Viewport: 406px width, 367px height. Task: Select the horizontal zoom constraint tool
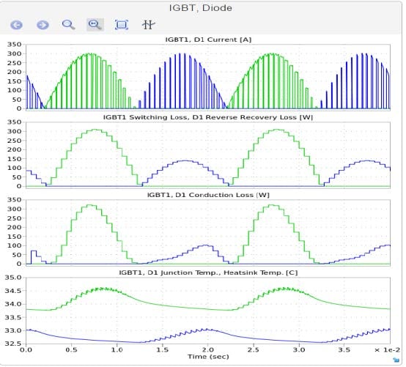(x=95, y=25)
